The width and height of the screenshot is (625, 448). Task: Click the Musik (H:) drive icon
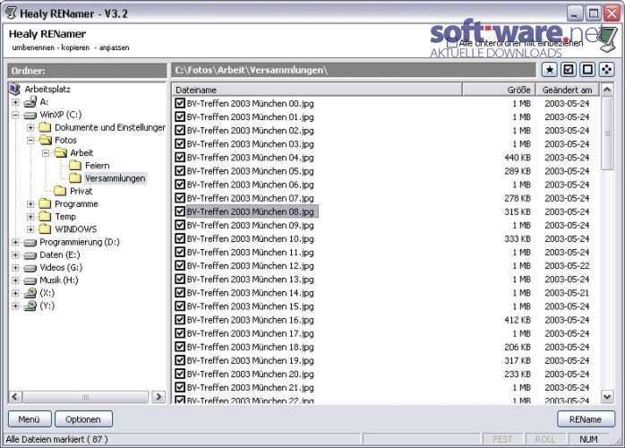(x=30, y=280)
